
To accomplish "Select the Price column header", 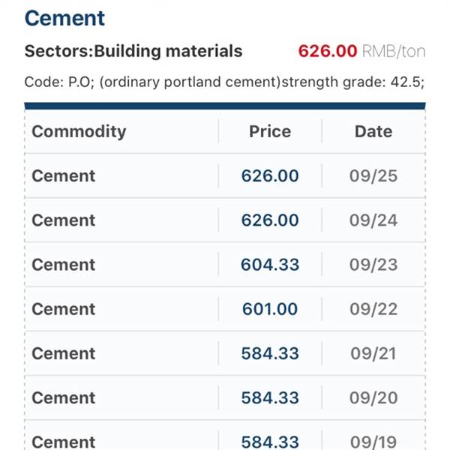I will tap(270, 131).
